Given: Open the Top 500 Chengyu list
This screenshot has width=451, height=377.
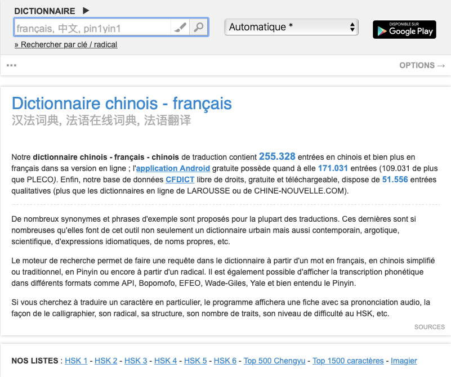Looking at the screenshot, I should tap(274, 361).
